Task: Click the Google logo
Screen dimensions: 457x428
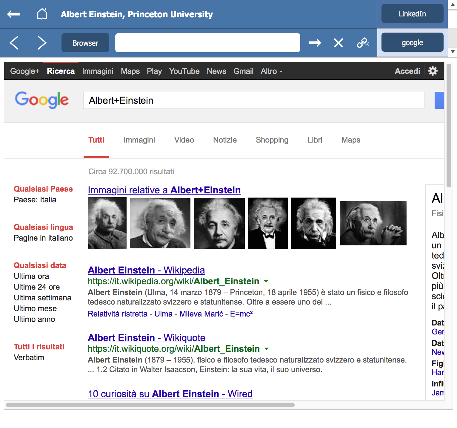Action: tap(42, 100)
